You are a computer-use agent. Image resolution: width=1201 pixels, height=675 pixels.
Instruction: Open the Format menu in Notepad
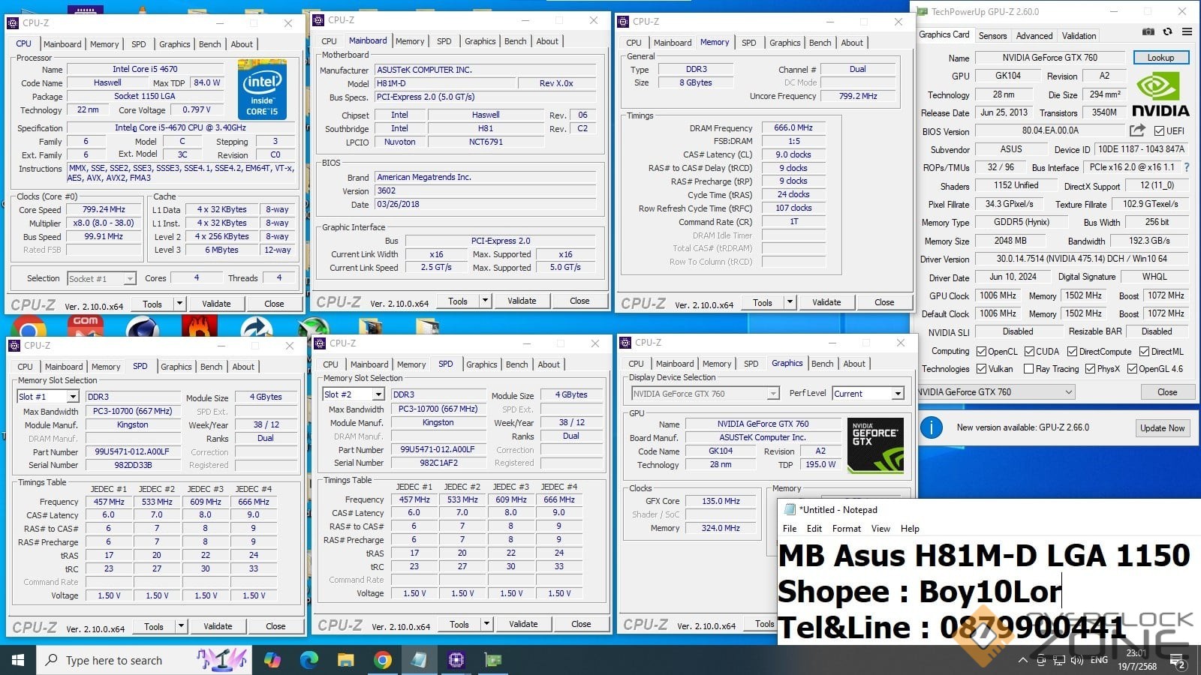coord(846,529)
